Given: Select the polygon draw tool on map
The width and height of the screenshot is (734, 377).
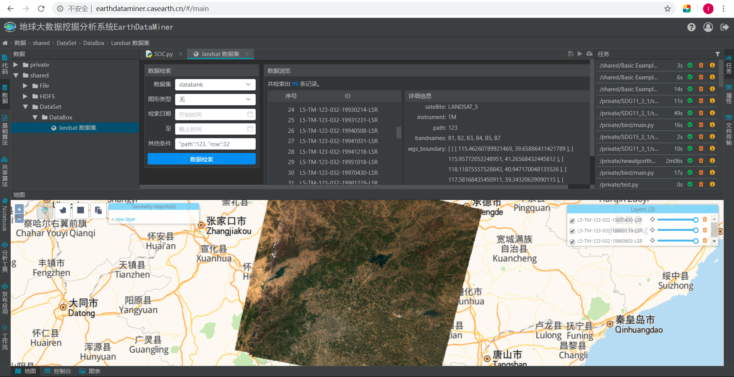Looking at the screenshot, I should pos(63,210).
